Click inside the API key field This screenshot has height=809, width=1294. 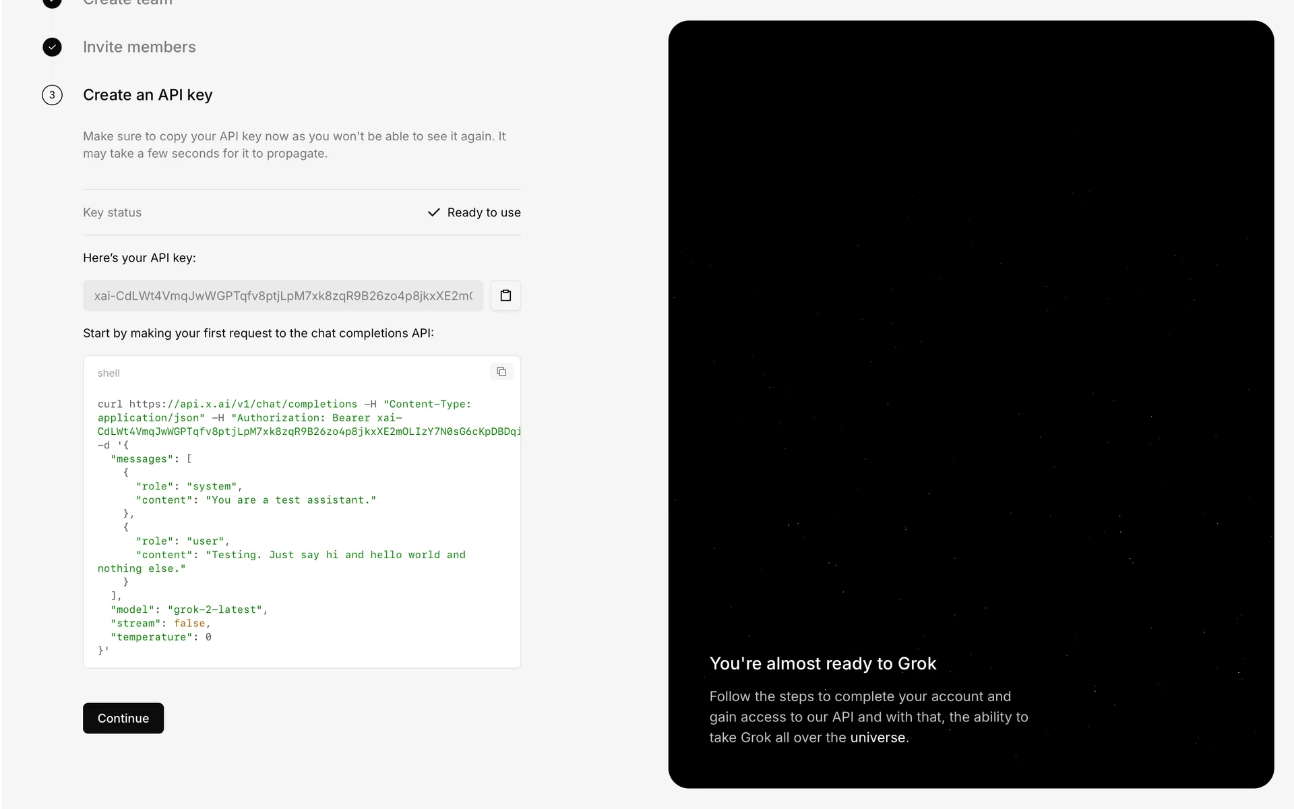283,296
